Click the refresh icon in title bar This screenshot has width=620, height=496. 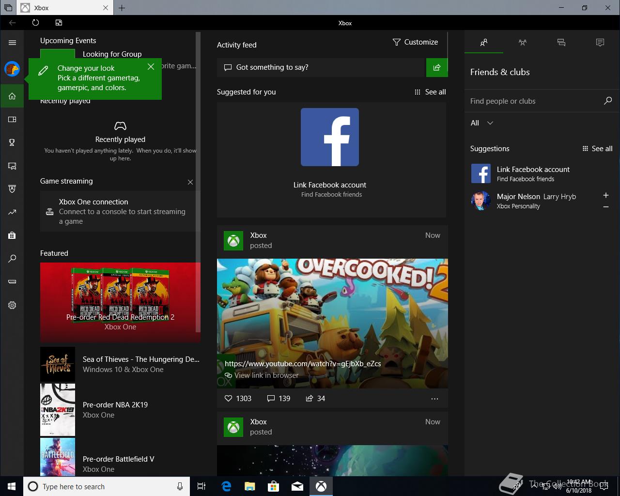(35, 23)
